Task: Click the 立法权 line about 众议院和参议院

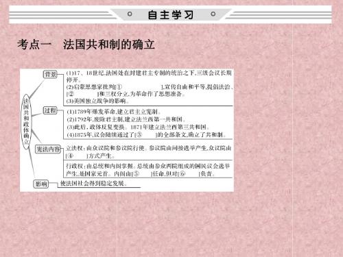Action: click(149, 148)
